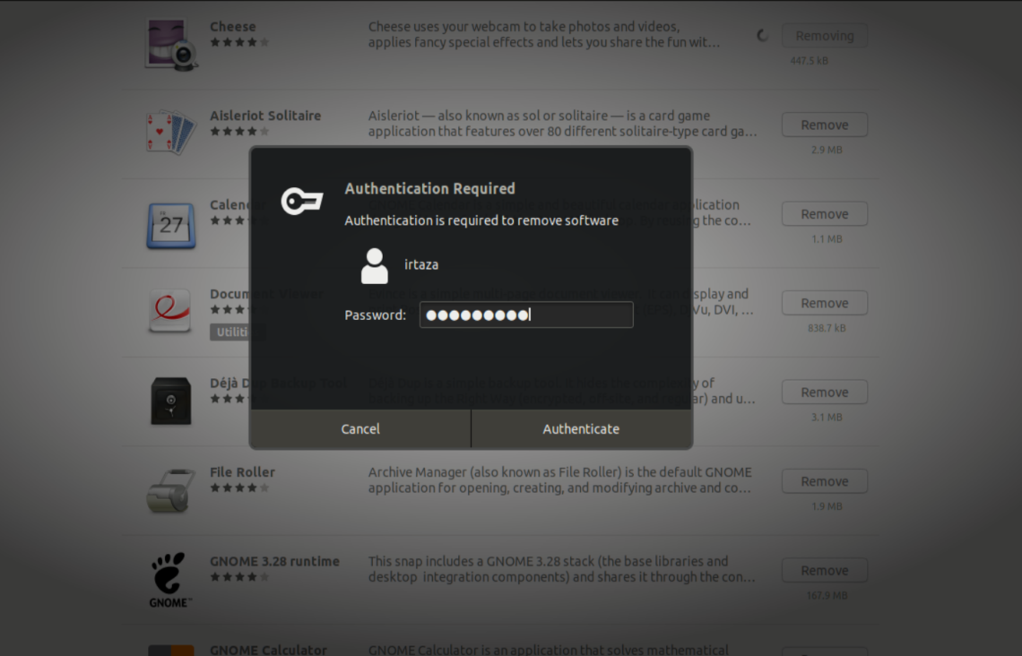
Task: Click the 1.1 MB size label
Action: [x=827, y=239]
